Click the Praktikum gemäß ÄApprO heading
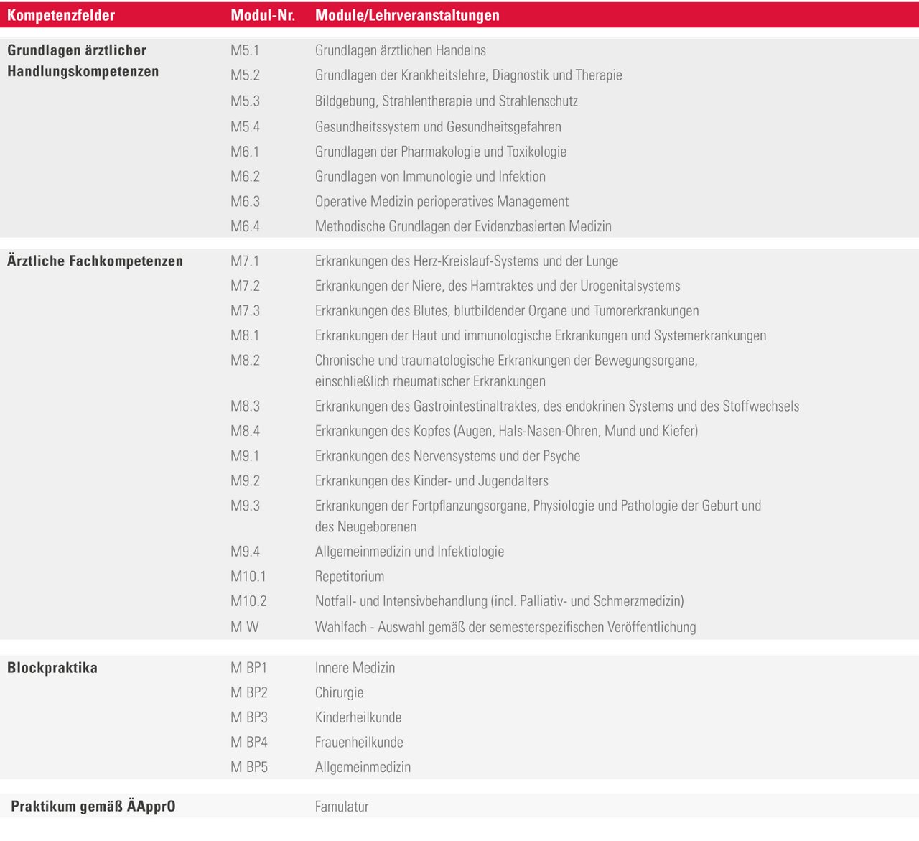919x841 pixels. tap(93, 807)
